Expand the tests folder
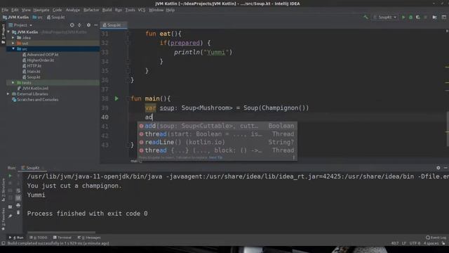The width and height of the screenshot is (449, 253). 13,83
